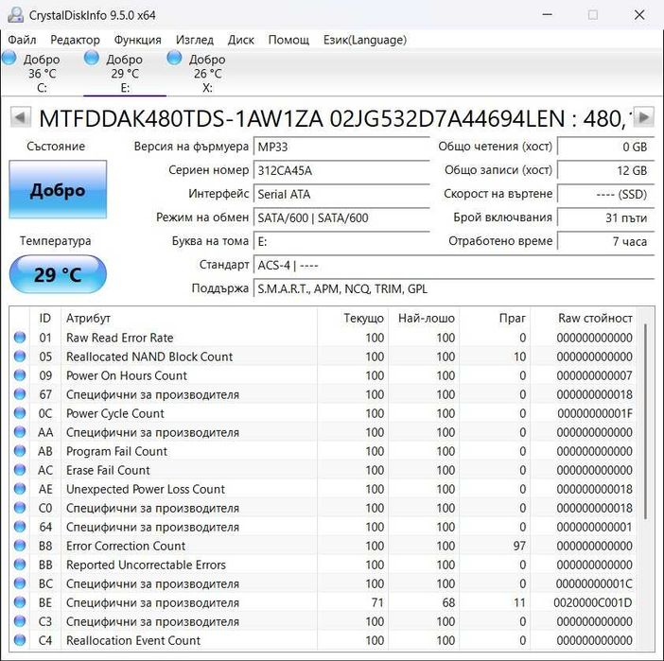Click the SMART attribute list vertical scrollbar
The width and height of the screenshot is (664, 661).
[x=646, y=422]
